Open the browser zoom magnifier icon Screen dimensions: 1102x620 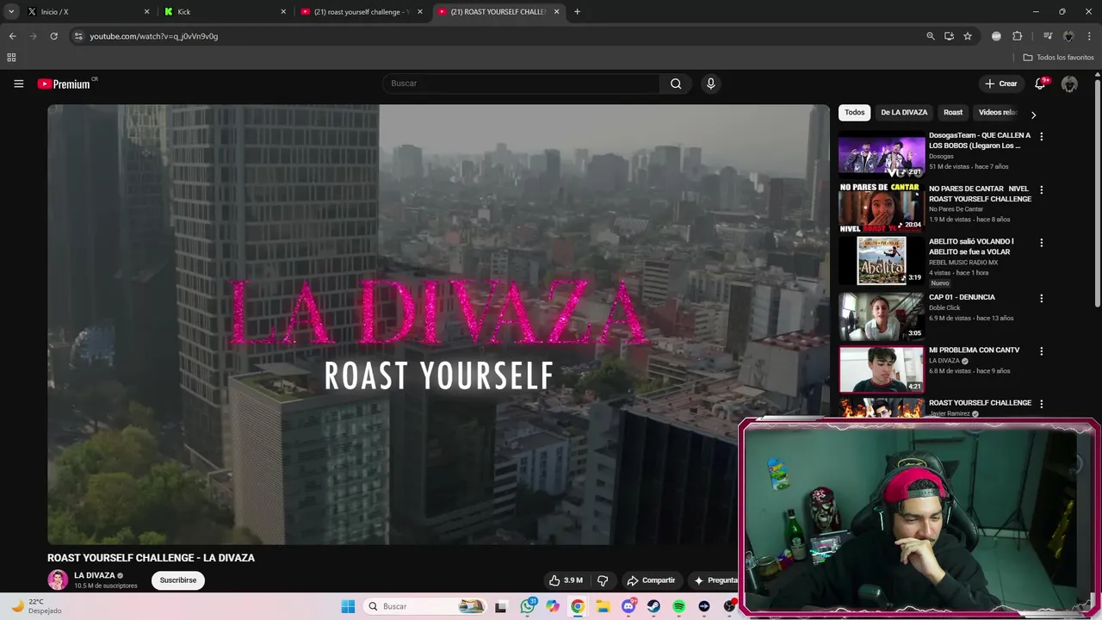(x=930, y=36)
